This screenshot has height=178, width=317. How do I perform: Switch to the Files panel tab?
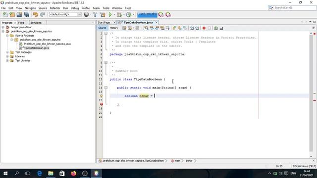pos(21,23)
